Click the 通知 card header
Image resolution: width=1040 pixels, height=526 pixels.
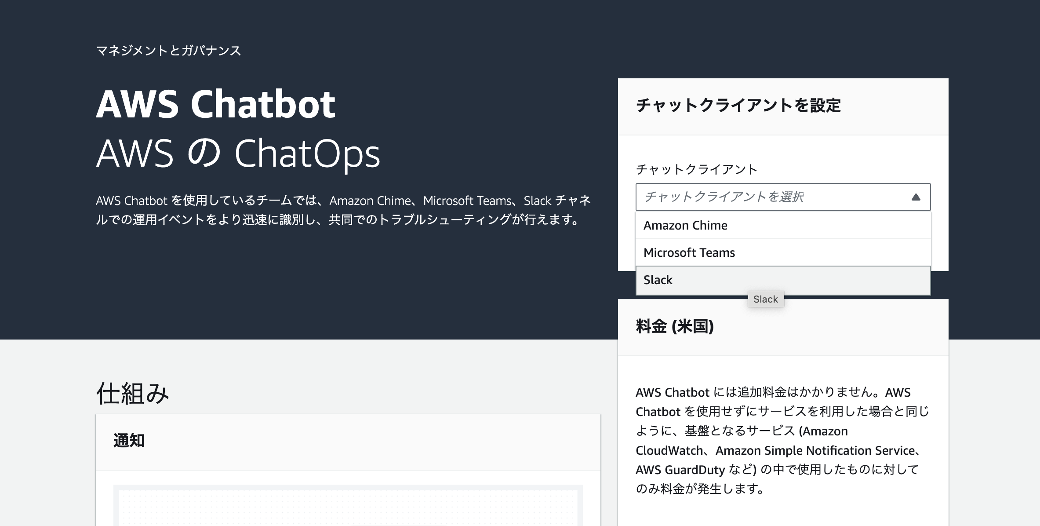(x=129, y=440)
